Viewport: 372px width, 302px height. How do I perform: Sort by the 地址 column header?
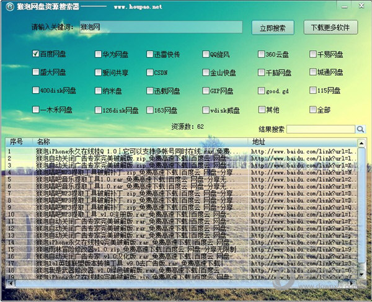click(303, 142)
